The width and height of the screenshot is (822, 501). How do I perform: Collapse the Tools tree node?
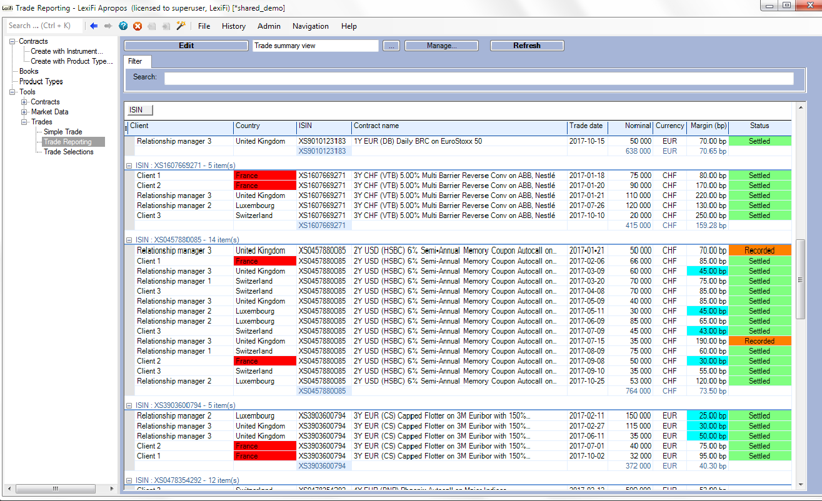[x=13, y=92]
